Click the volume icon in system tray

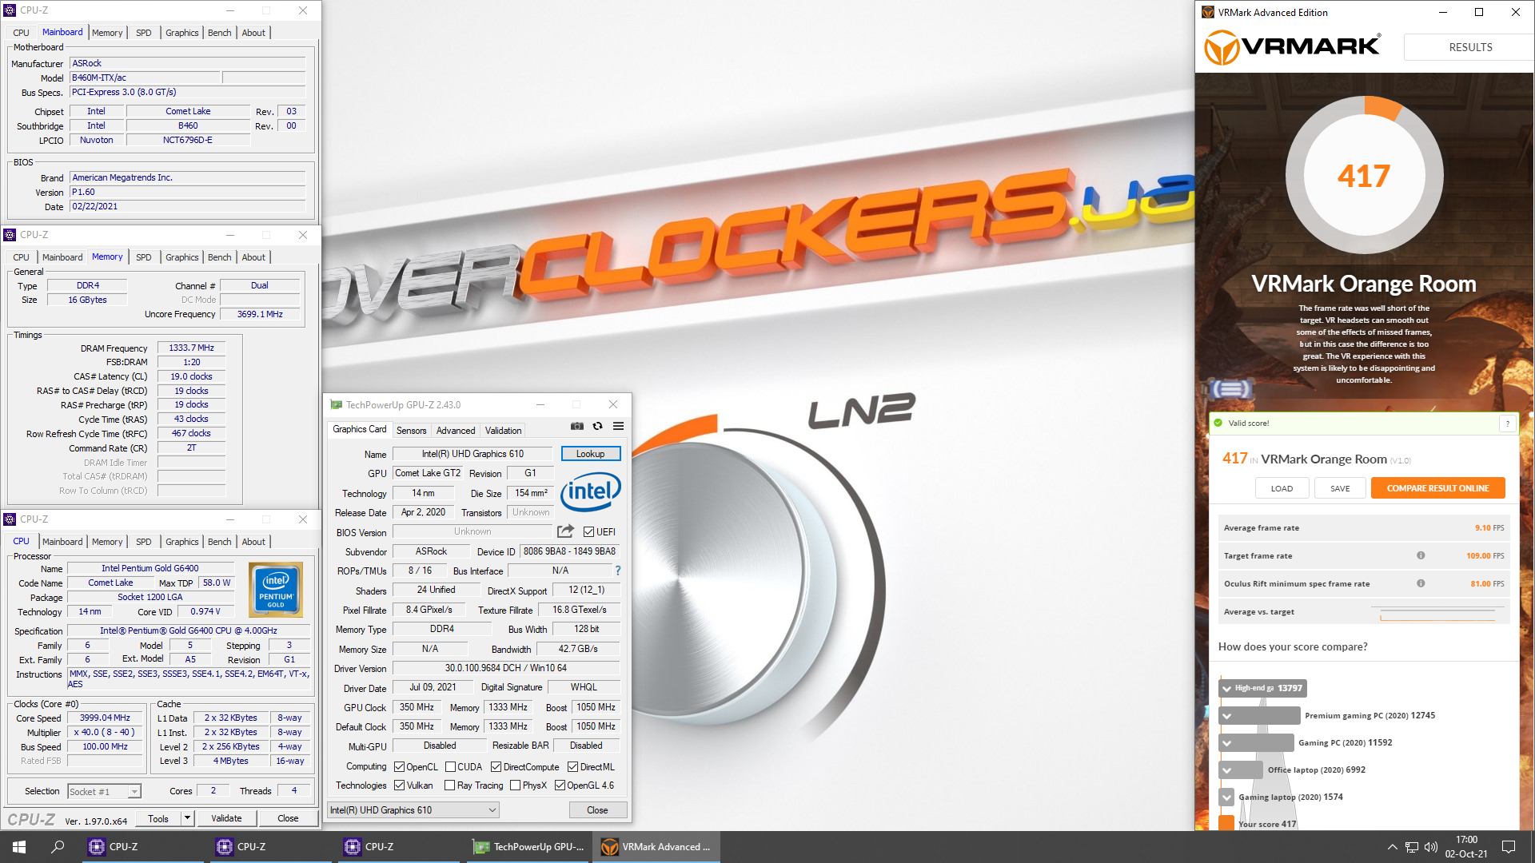pyautogui.click(x=1431, y=847)
